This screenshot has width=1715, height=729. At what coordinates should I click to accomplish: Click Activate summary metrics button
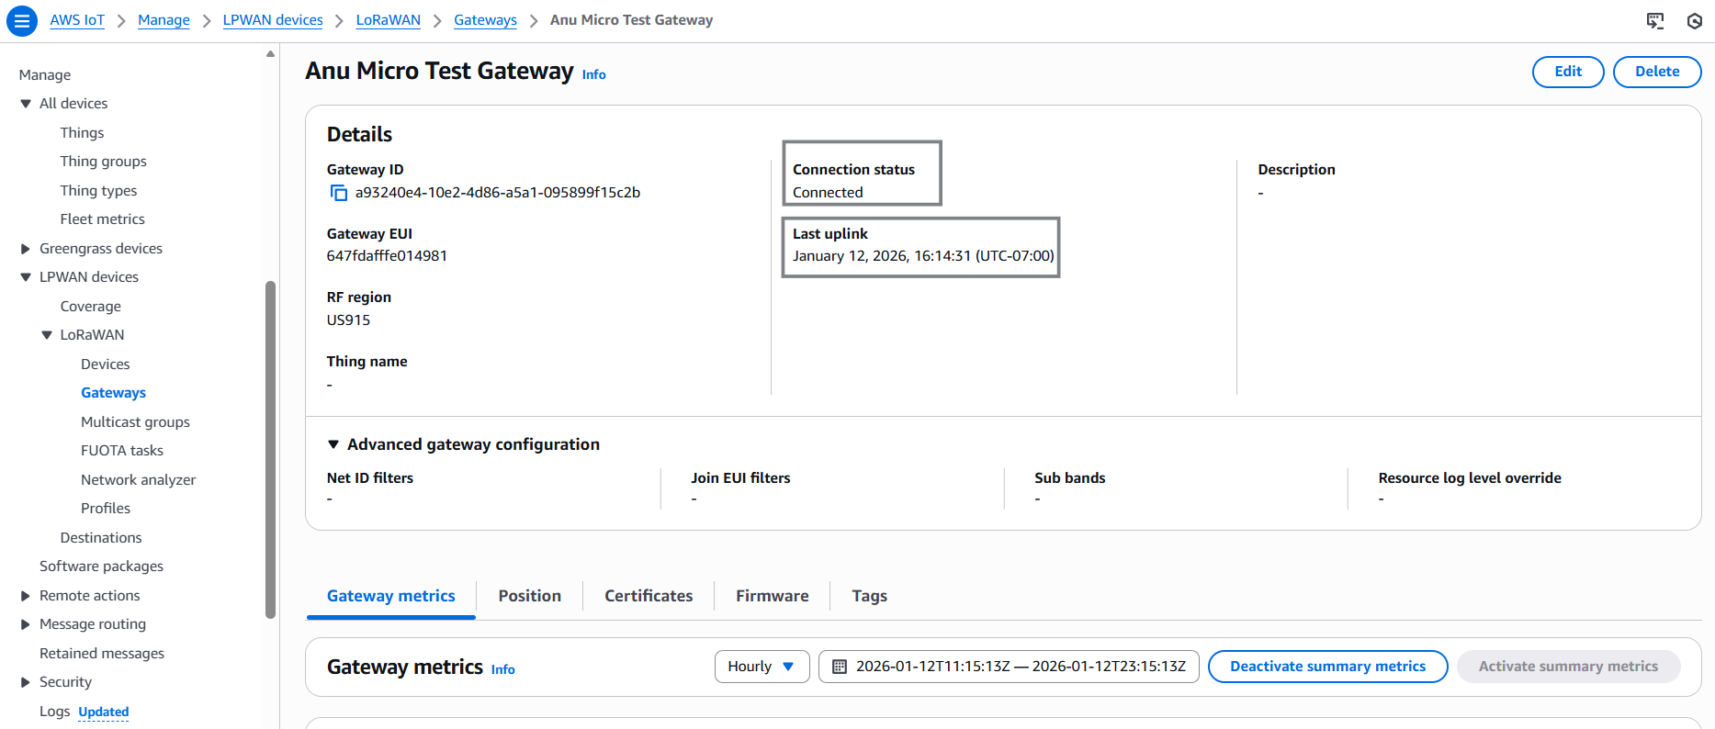point(1568,667)
